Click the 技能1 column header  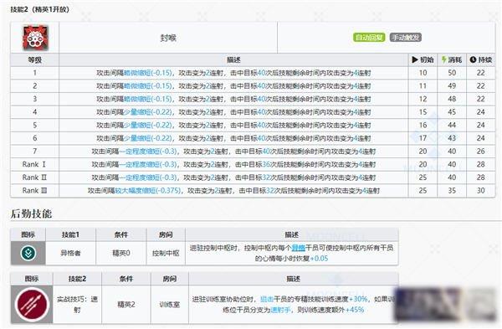click(x=70, y=234)
